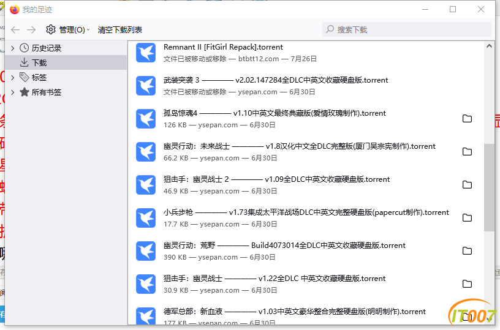The height and width of the screenshot is (330, 500).
Task: Open folder for 幽灵行动：未来战士 download
Action: [x=467, y=152]
